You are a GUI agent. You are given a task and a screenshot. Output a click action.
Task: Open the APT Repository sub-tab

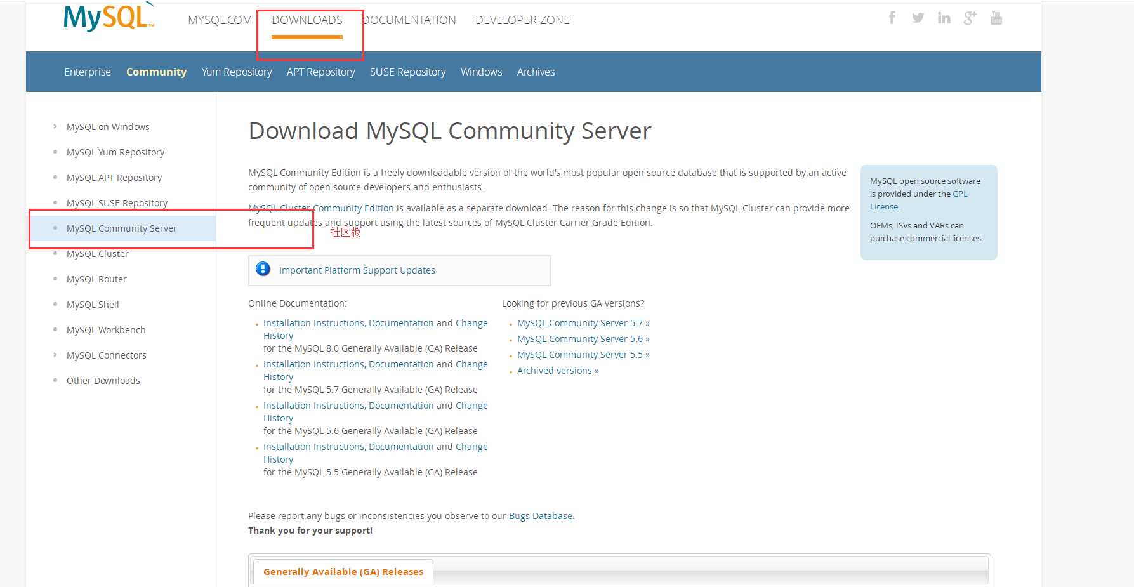[320, 72]
